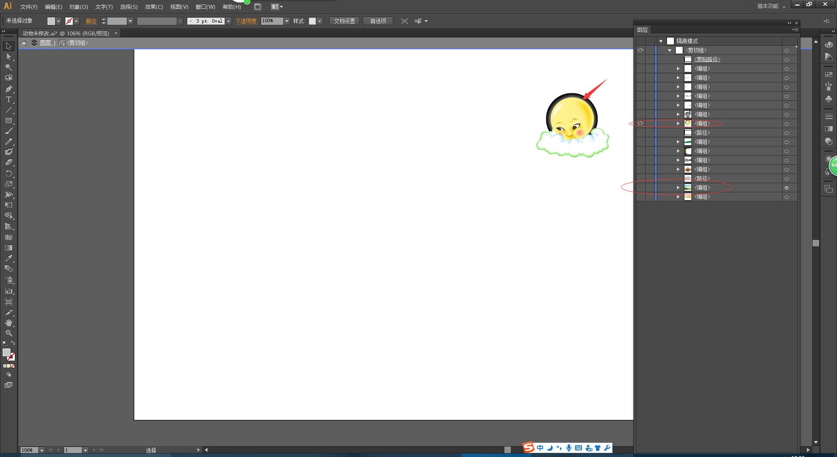
Task: Click the 文档设置 button
Action: (x=344, y=21)
